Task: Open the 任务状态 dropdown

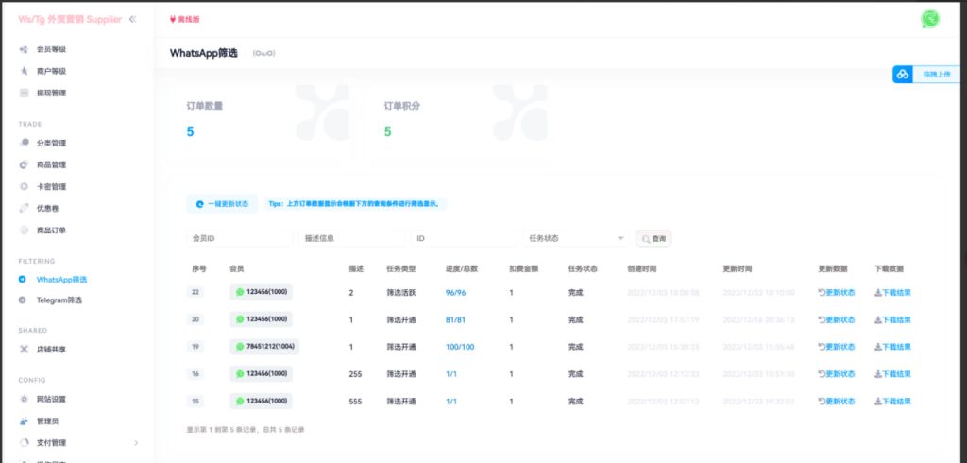Action: point(576,238)
